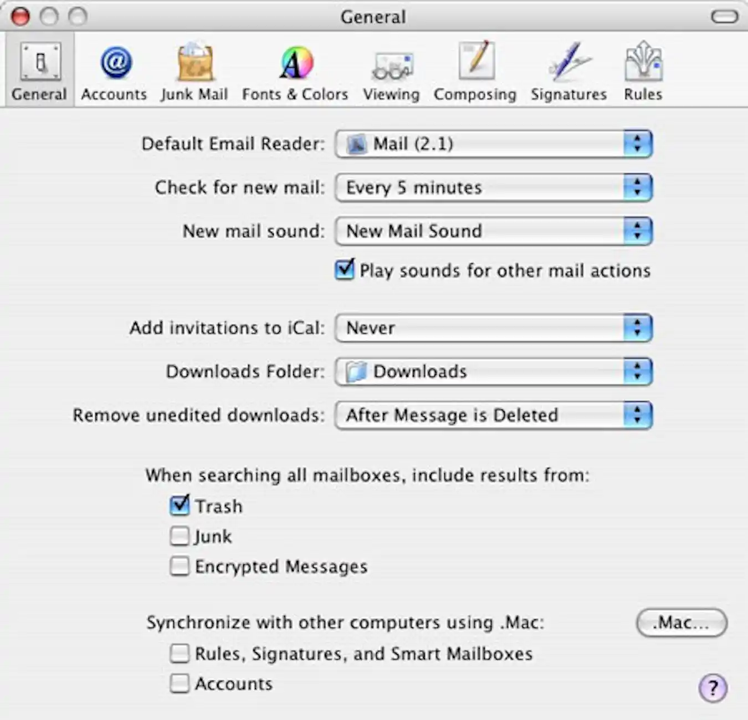The image size is (748, 720).
Task: Open Fonts & Colors settings
Action: tap(294, 69)
